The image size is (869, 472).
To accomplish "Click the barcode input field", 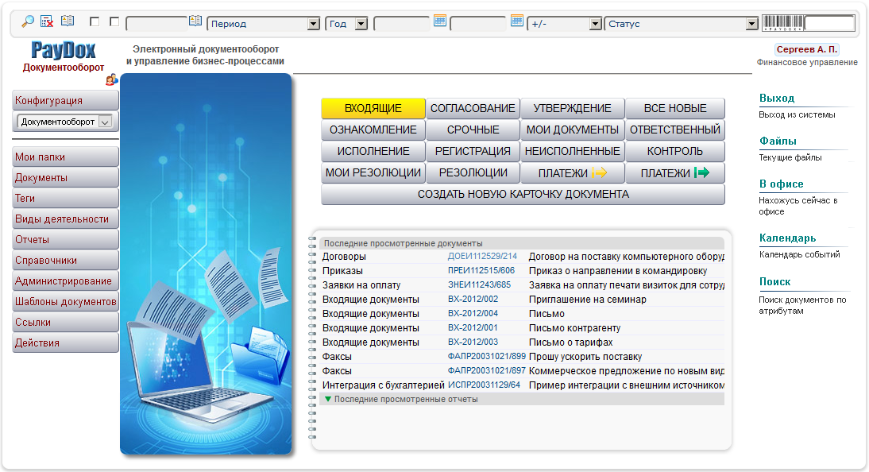I will tap(830, 23).
